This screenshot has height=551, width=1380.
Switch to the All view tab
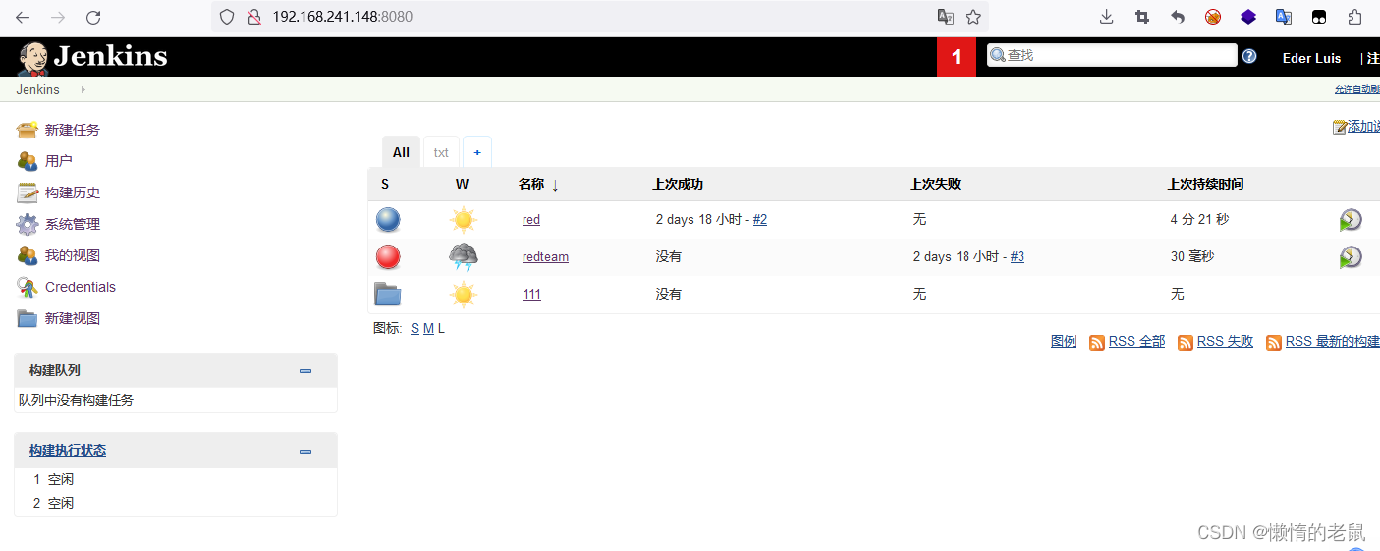coord(401,152)
